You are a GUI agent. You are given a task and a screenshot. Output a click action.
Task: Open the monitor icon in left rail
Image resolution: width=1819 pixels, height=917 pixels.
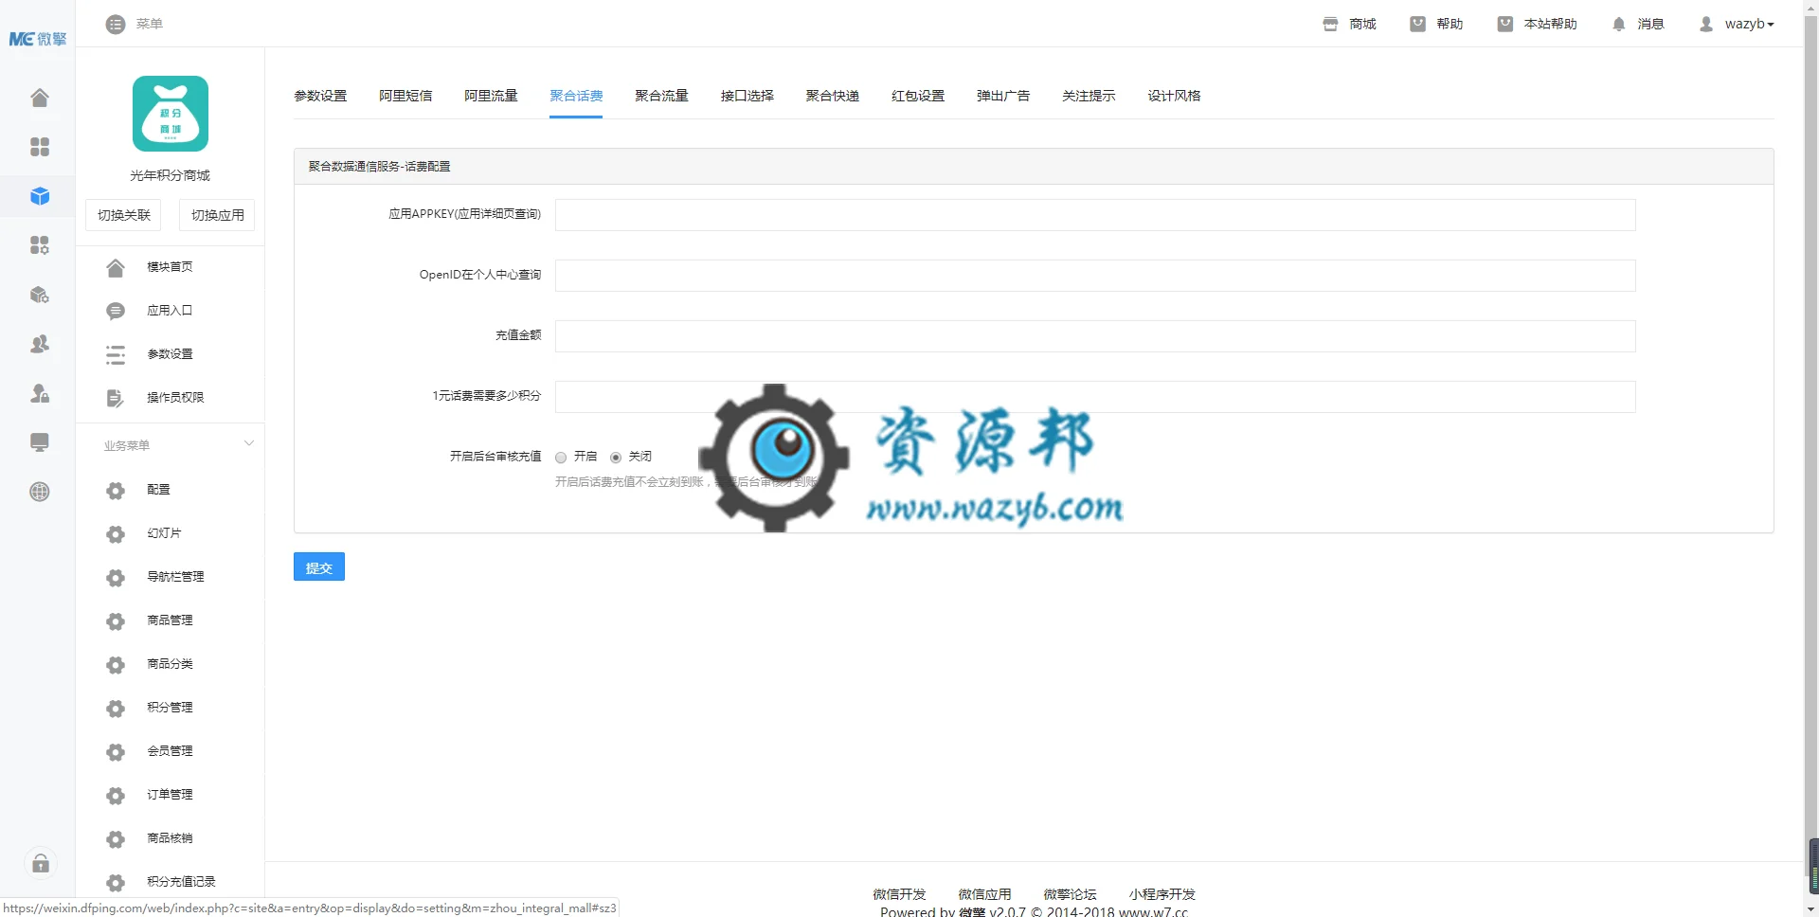(40, 442)
